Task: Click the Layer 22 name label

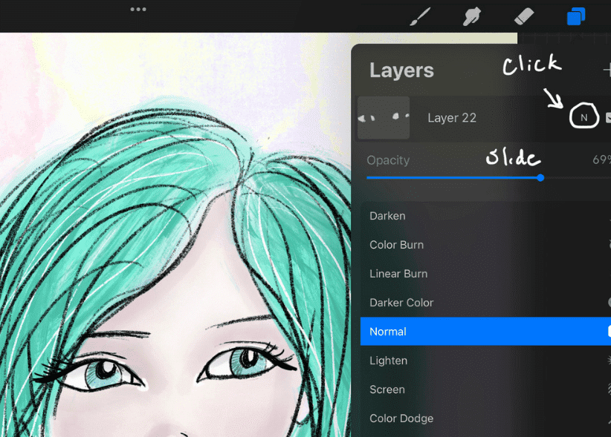Action: tap(452, 118)
